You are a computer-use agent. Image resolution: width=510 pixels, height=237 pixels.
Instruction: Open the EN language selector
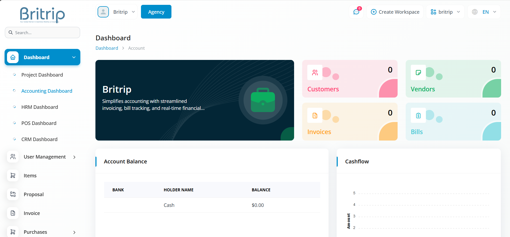pyautogui.click(x=484, y=12)
